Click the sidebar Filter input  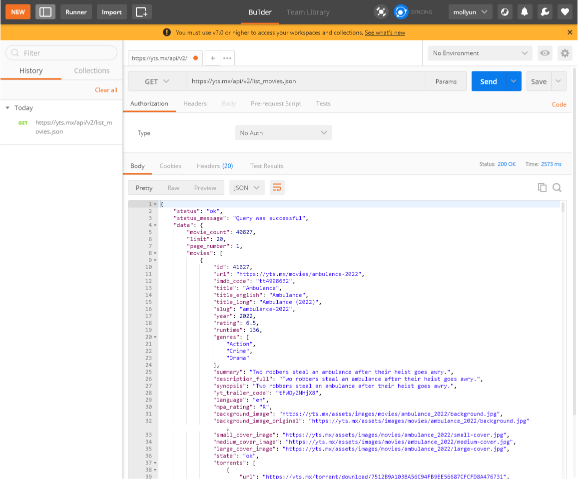(61, 53)
